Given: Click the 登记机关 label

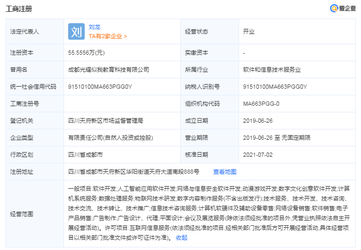Looking at the screenshot, I should (x=22, y=121).
